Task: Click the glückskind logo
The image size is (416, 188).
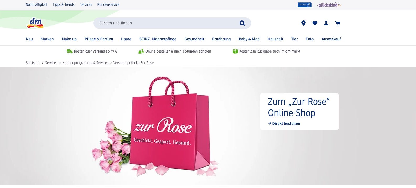Action: (329, 5)
